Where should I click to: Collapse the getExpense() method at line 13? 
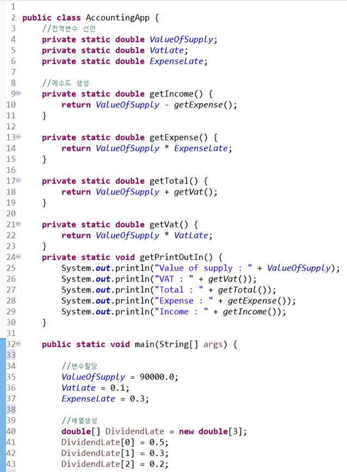coord(18,137)
